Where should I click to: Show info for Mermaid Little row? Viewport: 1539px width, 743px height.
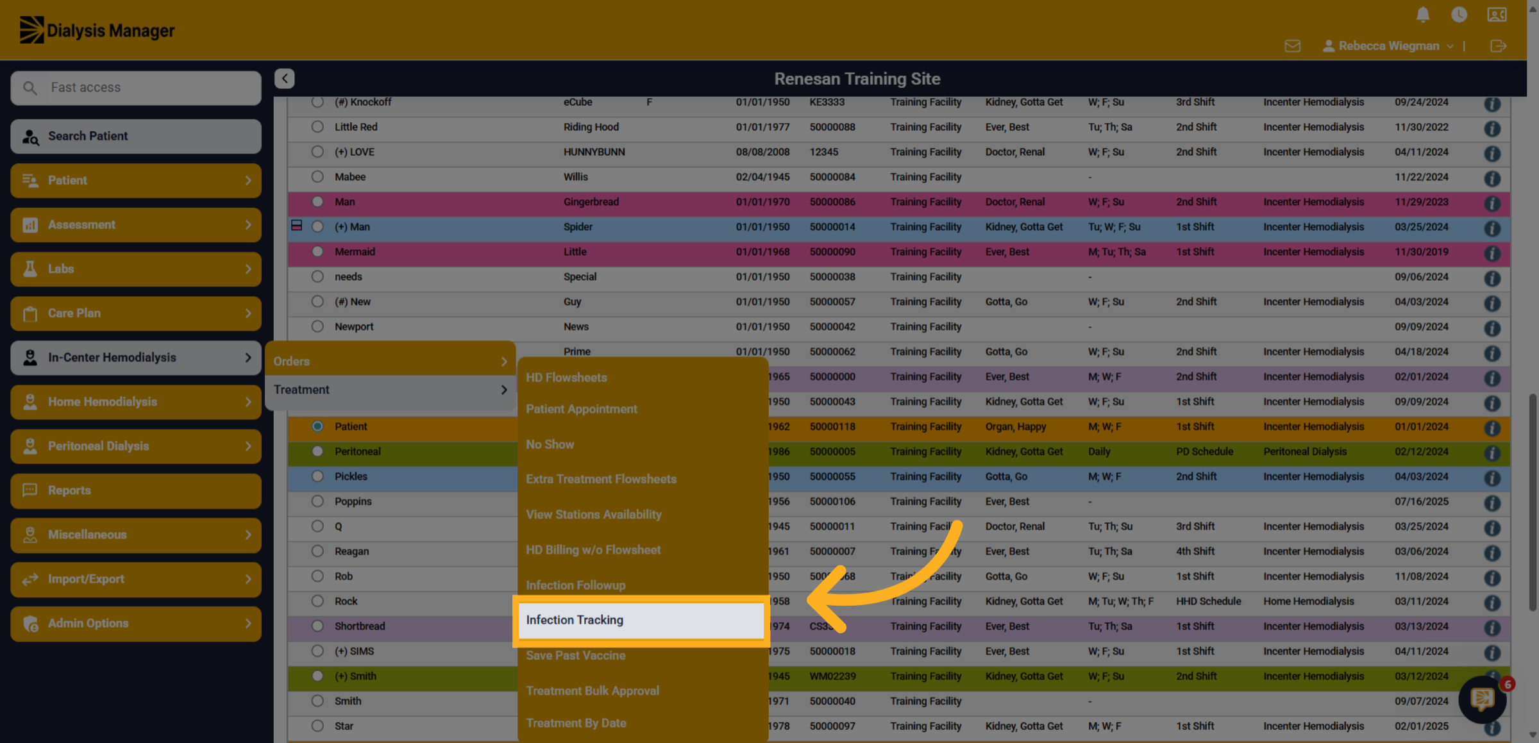(x=1492, y=253)
